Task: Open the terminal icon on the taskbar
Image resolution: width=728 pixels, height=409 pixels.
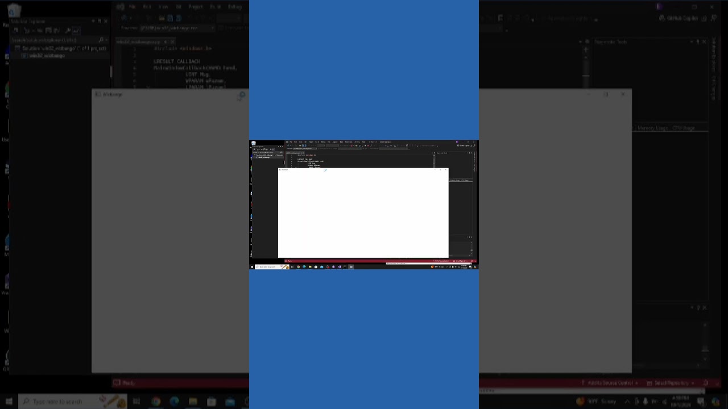Action: tap(345, 267)
